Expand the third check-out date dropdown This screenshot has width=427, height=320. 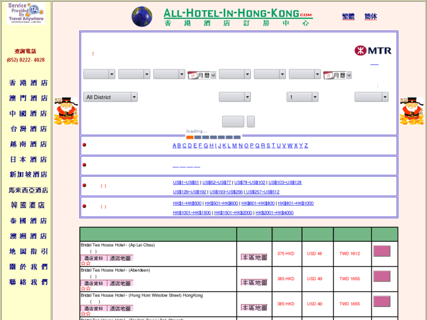pos(305,74)
